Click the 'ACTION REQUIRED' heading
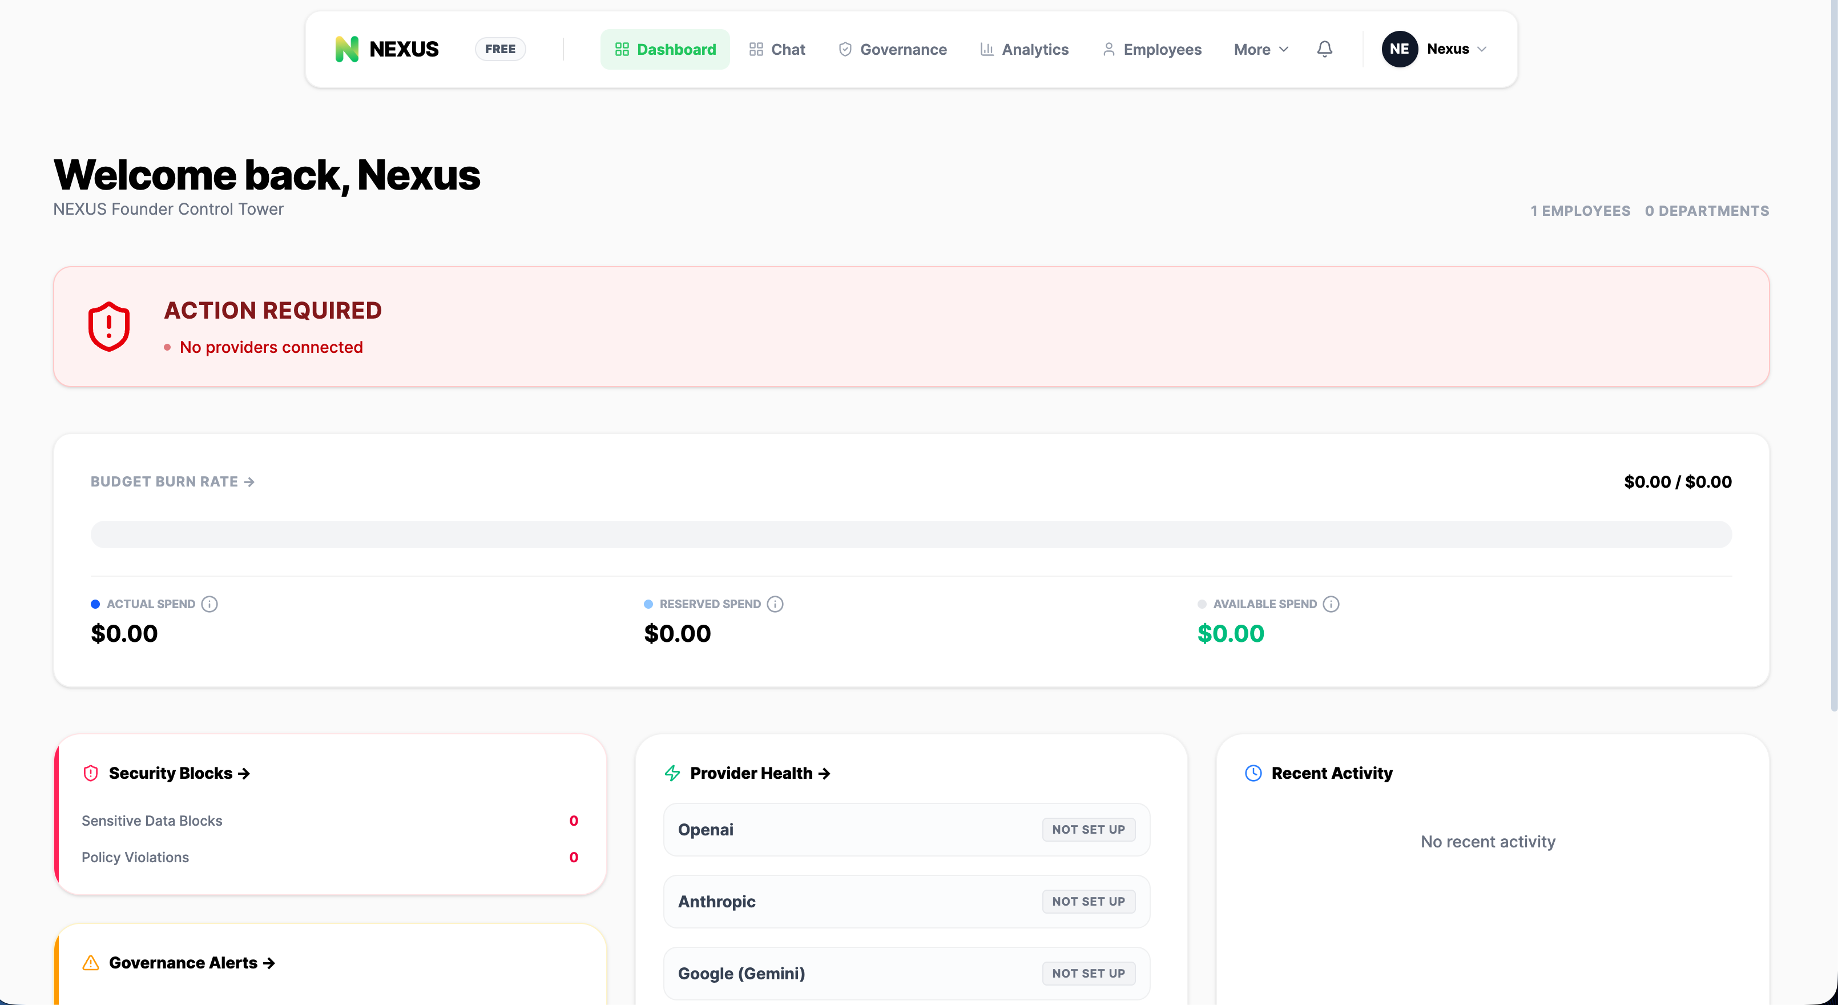 click(x=273, y=311)
